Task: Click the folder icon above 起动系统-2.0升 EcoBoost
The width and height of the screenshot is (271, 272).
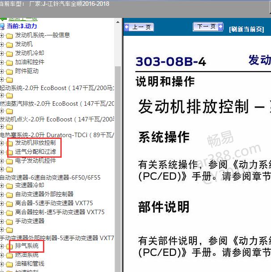Action: (9, 80)
